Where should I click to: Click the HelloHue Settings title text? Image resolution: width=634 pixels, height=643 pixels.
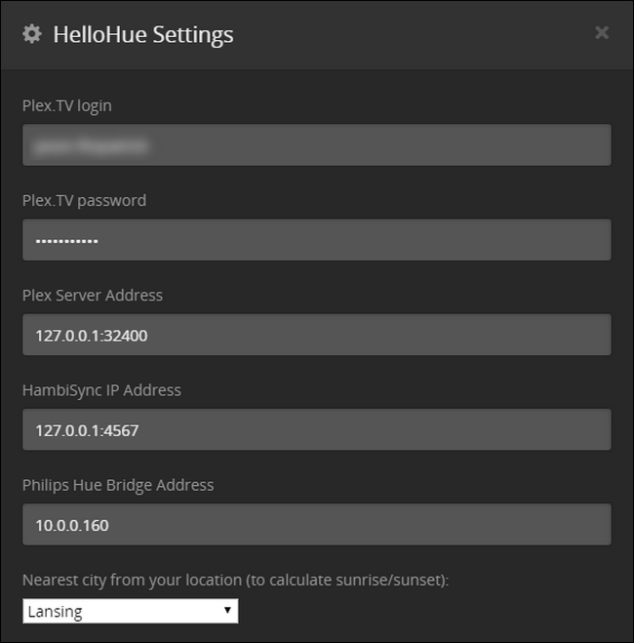143,34
